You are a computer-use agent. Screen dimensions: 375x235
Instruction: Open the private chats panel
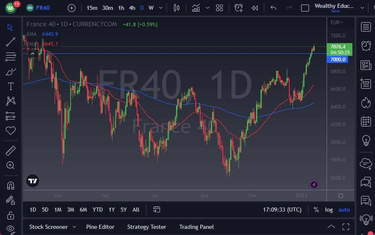366,182
